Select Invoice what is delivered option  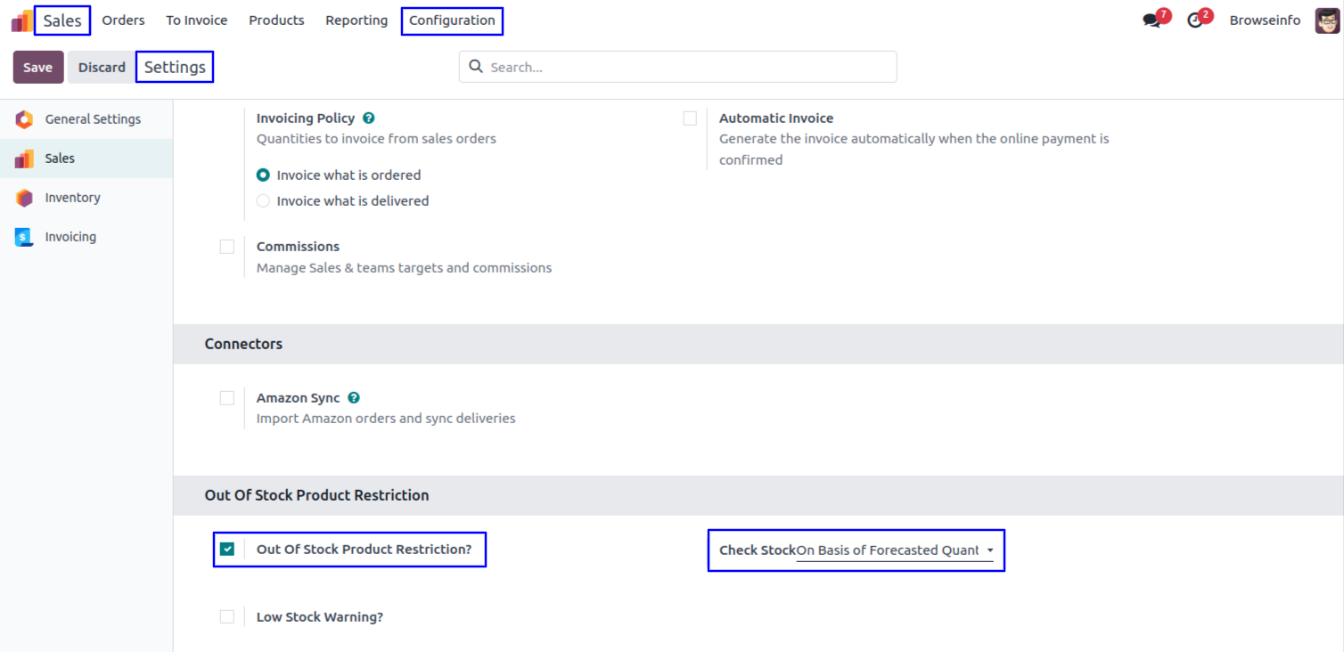(263, 201)
